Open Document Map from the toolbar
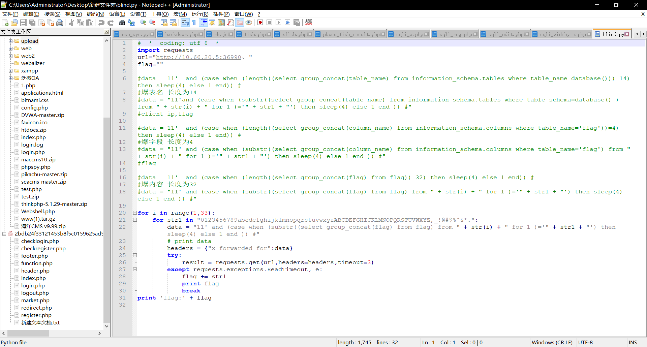The width and height of the screenshot is (647, 347). click(x=221, y=23)
